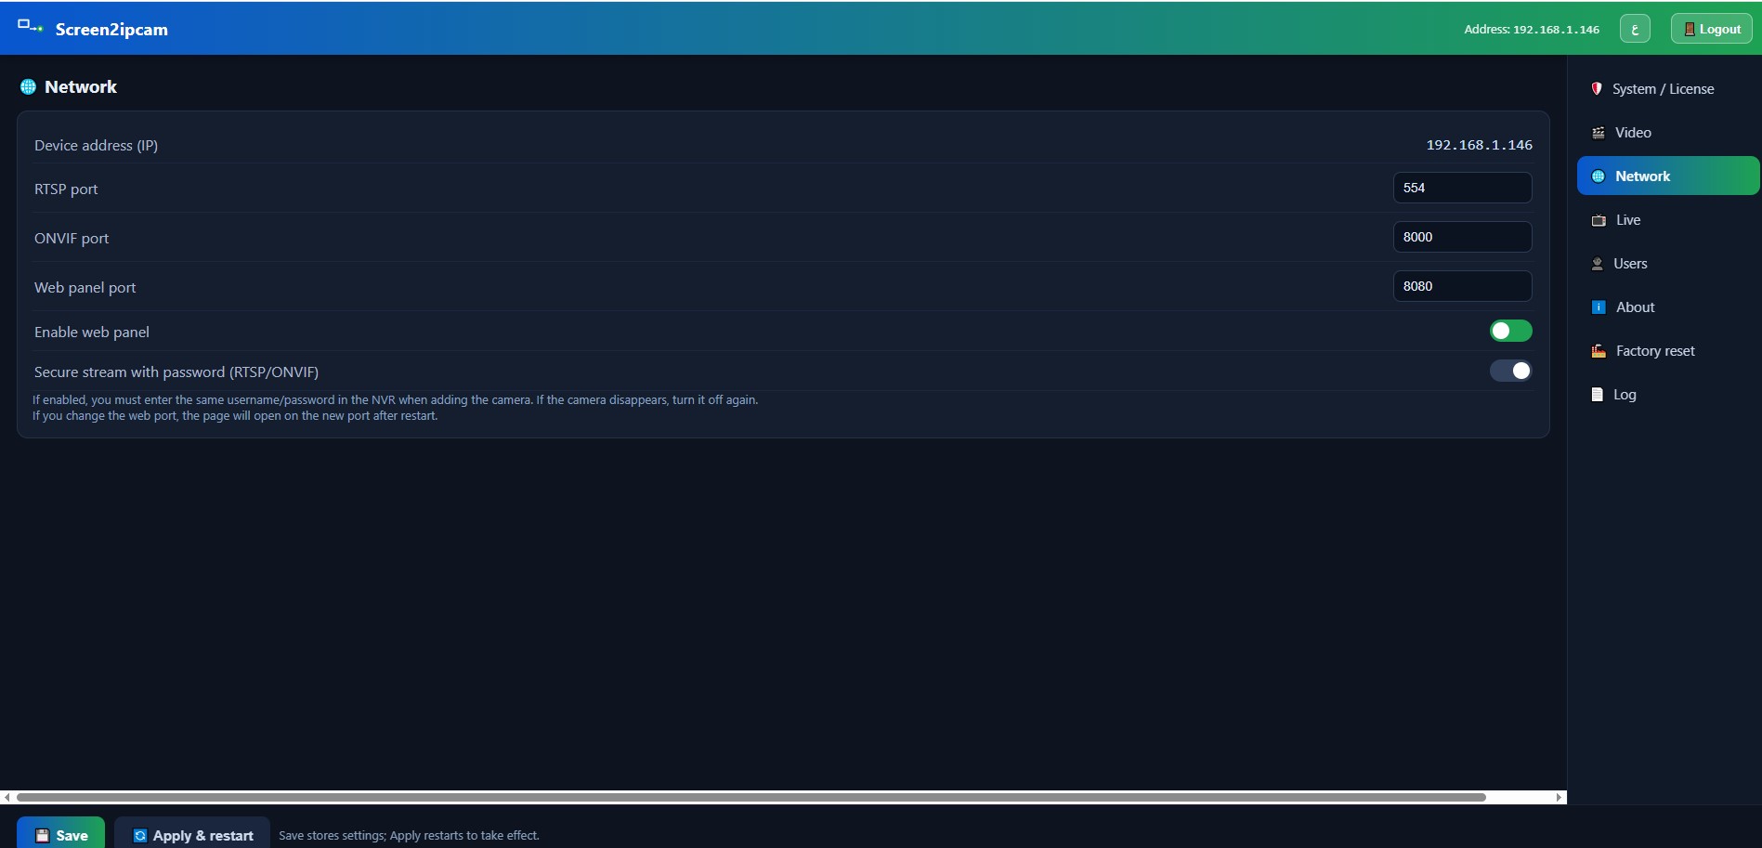The height and width of the screenshot is (848, 1762).
Task: Go to the Live page
Action: click(x=1668, y=220)
